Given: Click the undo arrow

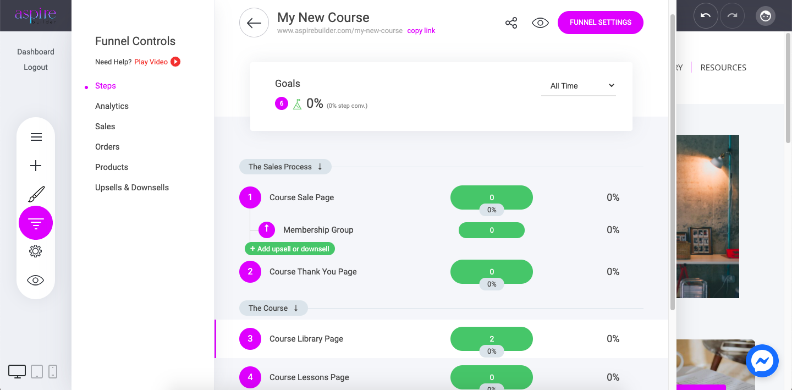Looking at the screenshot, I should point(706,16).
